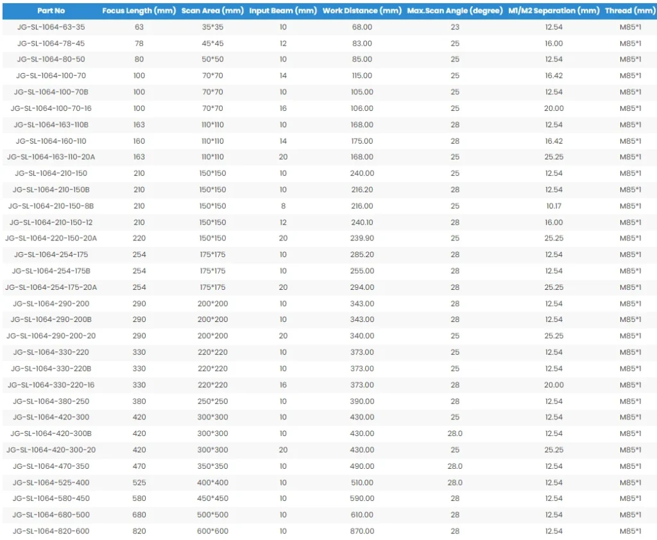This screenshot has width=657, height=540.
Task: Select part number JG-SL-1064-100-70-16
Action: coord(51,108)
